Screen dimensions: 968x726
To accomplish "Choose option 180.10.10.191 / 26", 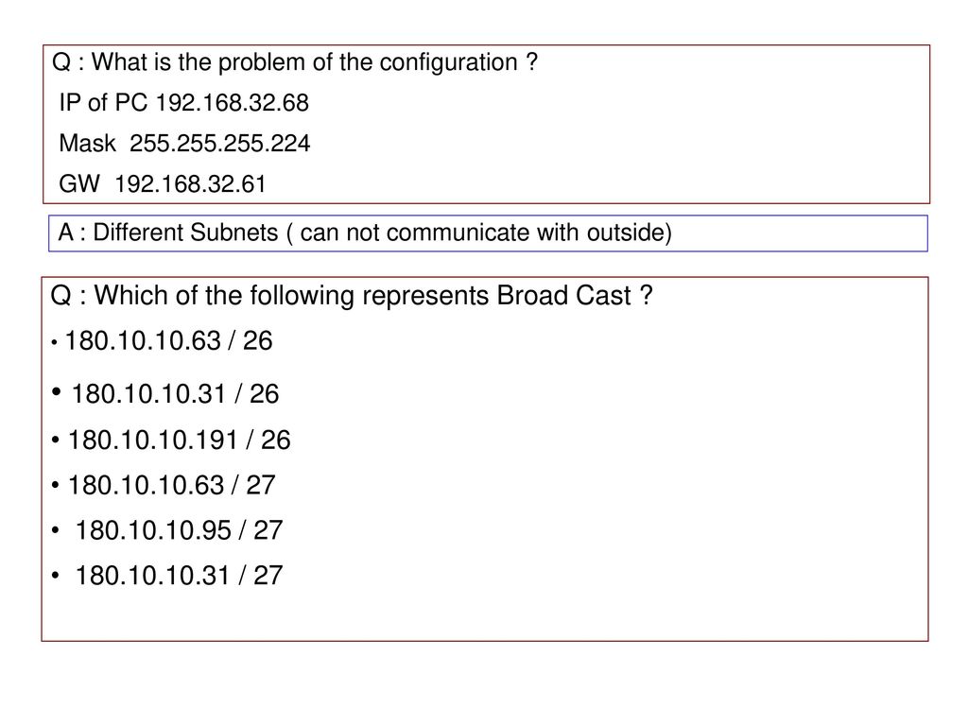I will point(179,441).
